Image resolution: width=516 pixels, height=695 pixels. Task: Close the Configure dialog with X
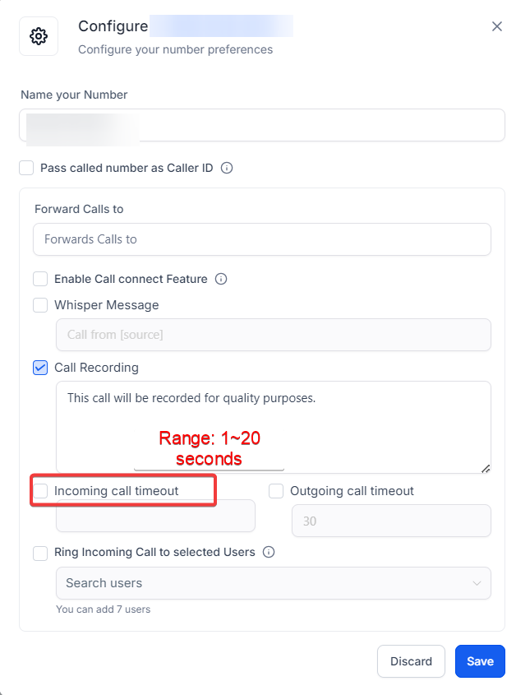[497, 26]
